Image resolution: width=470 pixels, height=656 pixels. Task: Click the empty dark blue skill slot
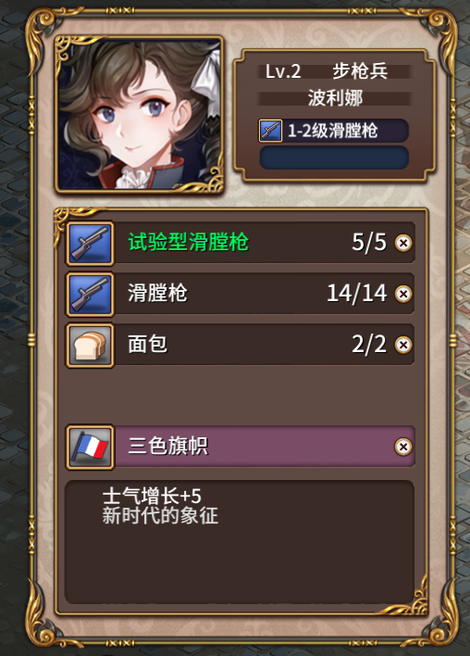(334, 158)
